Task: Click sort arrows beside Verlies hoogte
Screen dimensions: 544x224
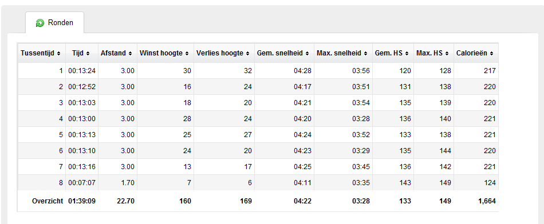Action: [x=248, y=53]
